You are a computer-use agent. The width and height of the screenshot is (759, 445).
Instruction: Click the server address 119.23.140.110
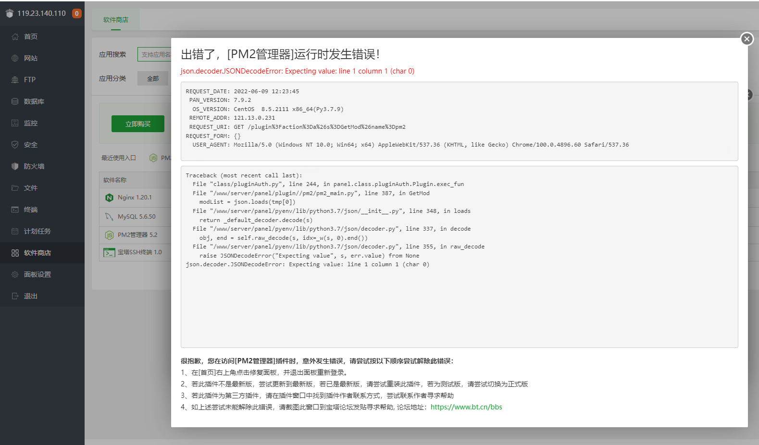(x=41, y=13)
